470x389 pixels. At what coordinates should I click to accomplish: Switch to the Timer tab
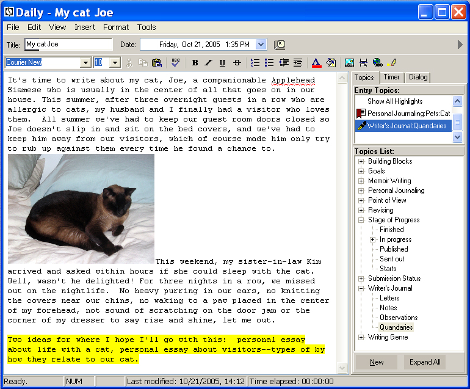tap(391, 77)
